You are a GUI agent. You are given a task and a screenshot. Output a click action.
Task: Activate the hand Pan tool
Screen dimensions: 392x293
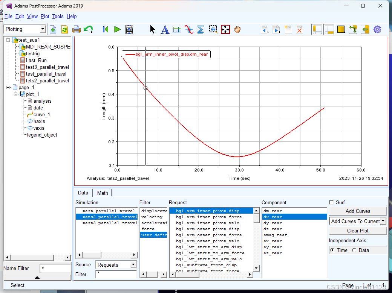click(237, 29)
